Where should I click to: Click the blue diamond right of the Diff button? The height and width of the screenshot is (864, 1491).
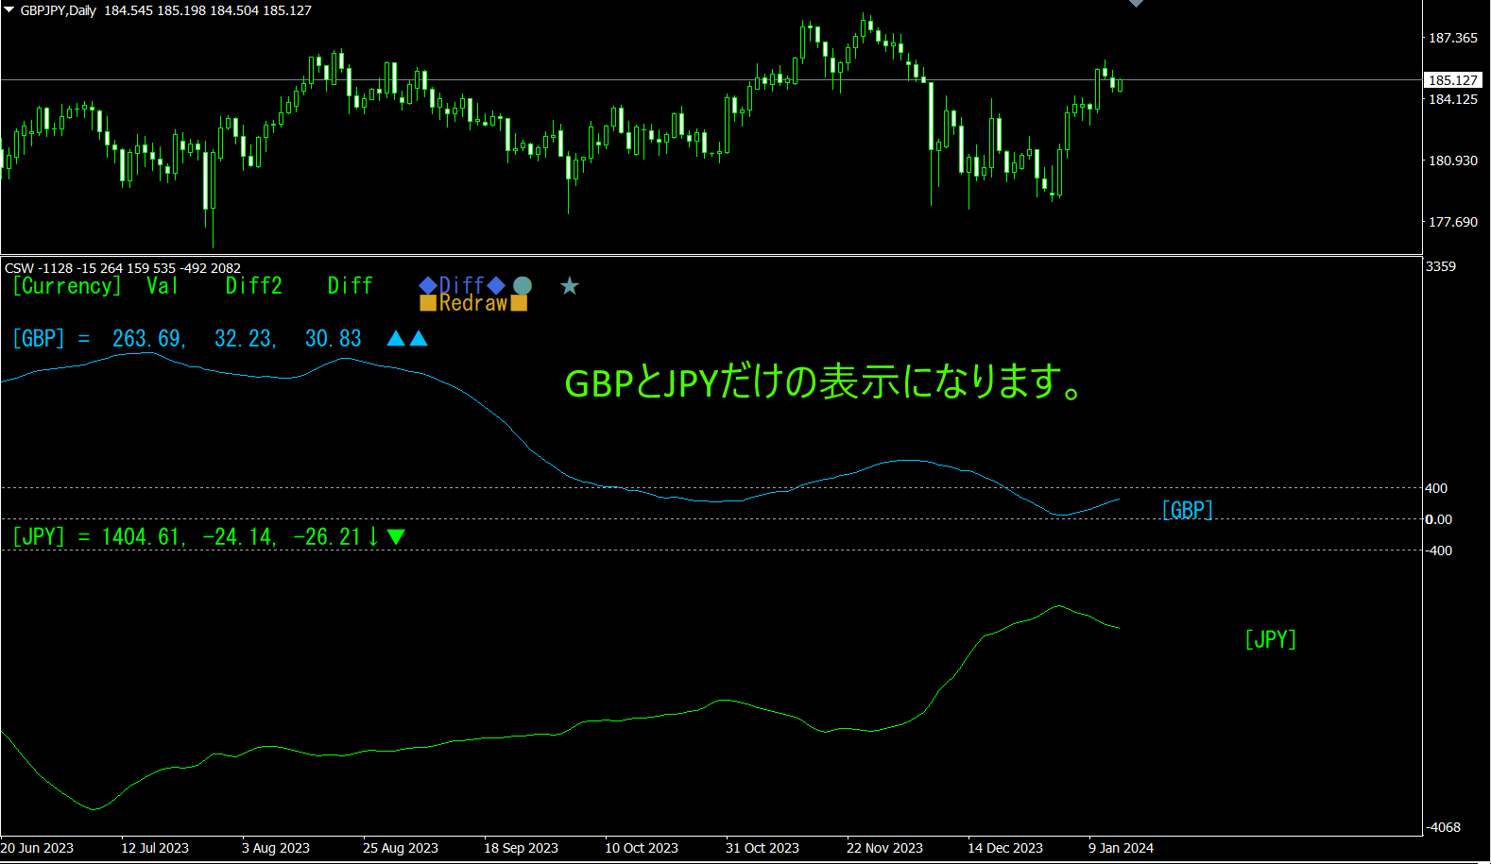[x=496, y=285]
